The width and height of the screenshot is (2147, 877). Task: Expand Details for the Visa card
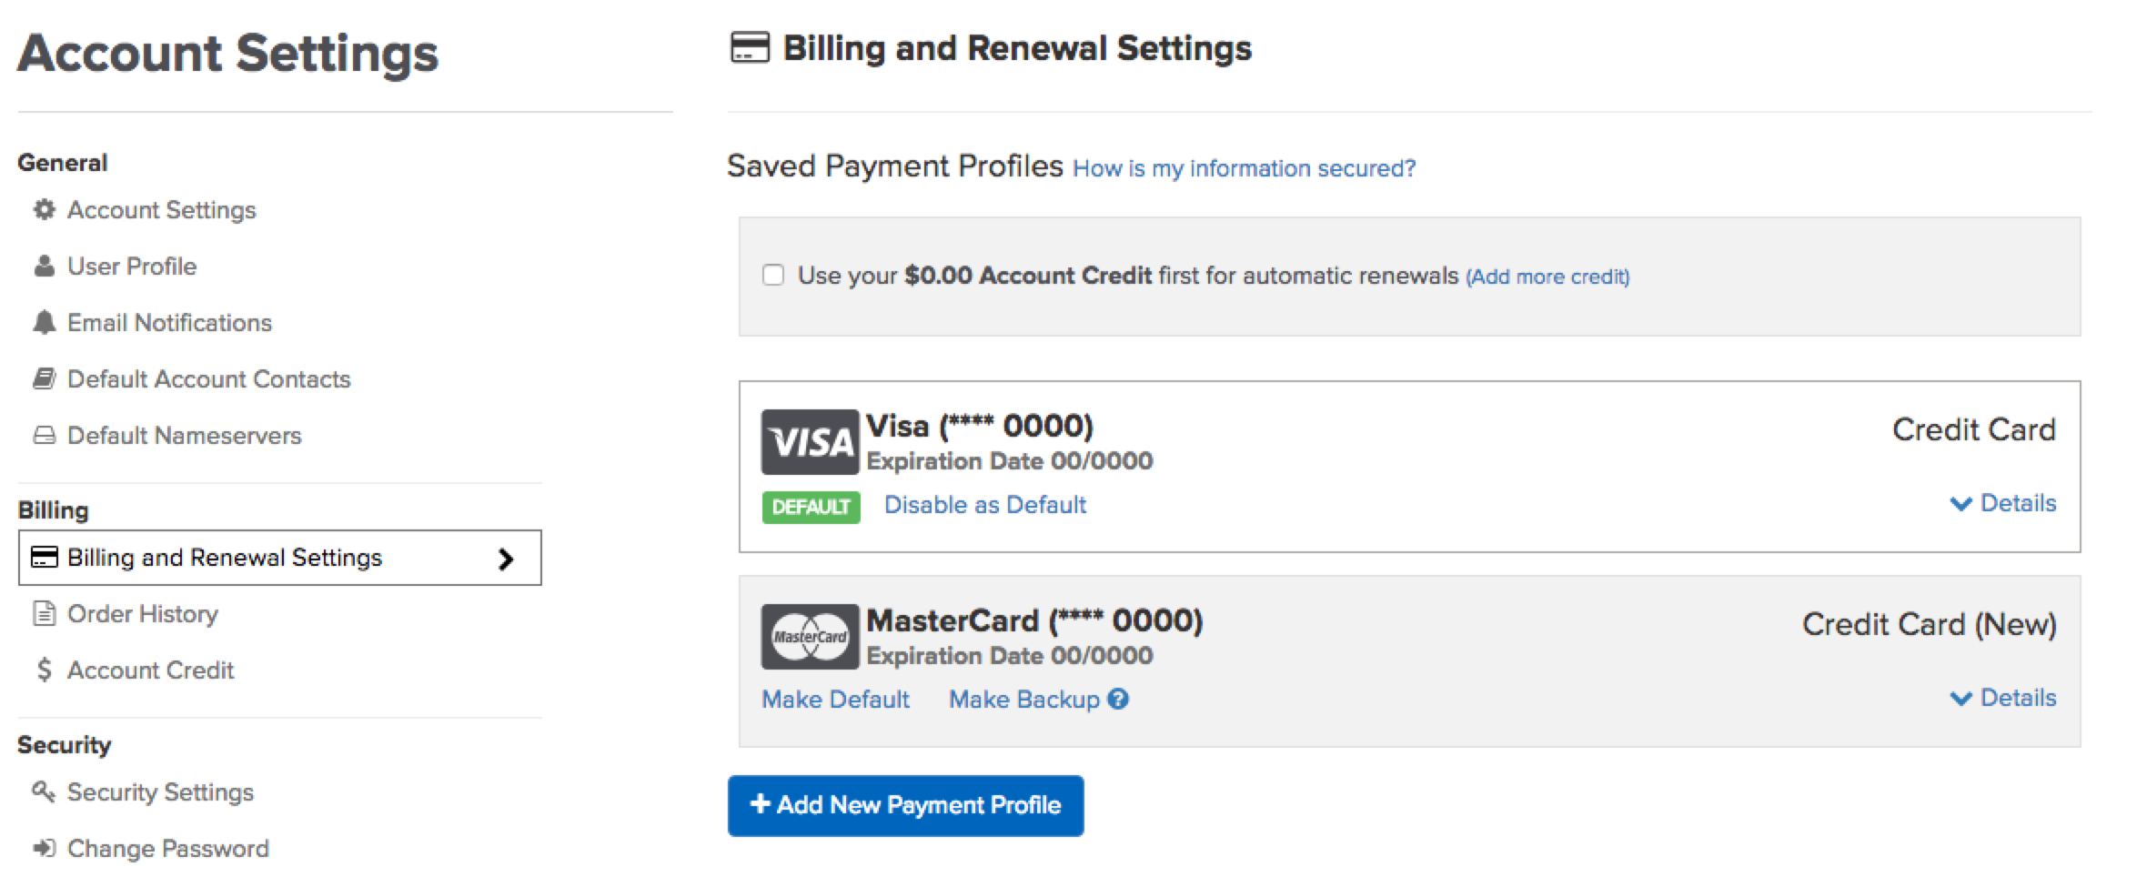coord(2003,503)
